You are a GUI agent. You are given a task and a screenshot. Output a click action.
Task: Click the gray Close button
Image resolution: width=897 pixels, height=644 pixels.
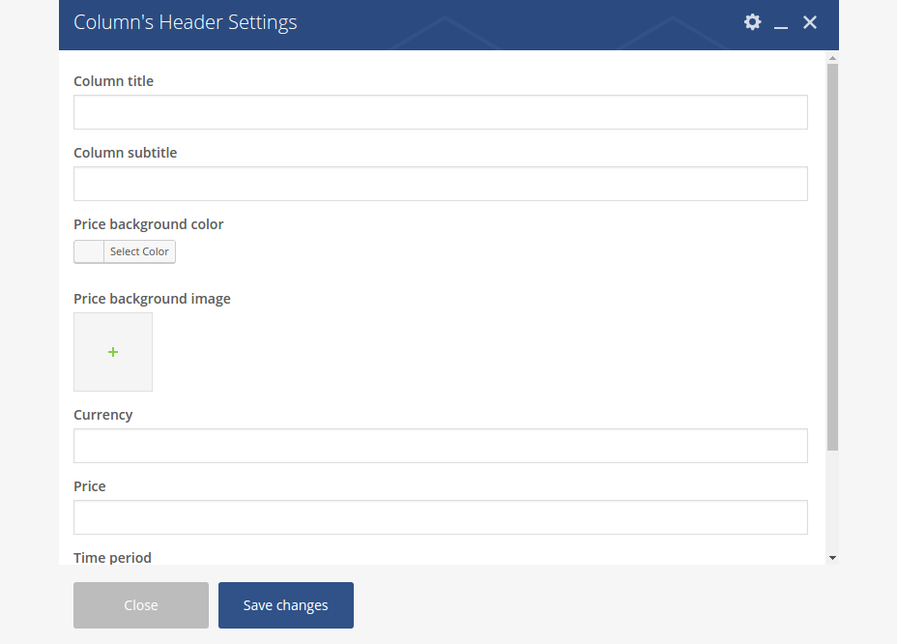click(x=141, y=605)
